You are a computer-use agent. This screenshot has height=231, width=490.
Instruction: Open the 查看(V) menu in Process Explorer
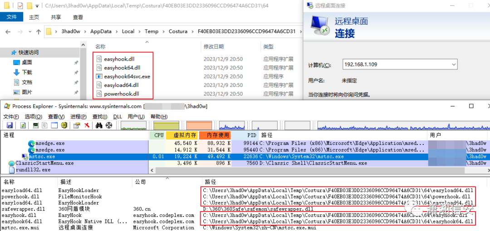[x=56, y=116]
